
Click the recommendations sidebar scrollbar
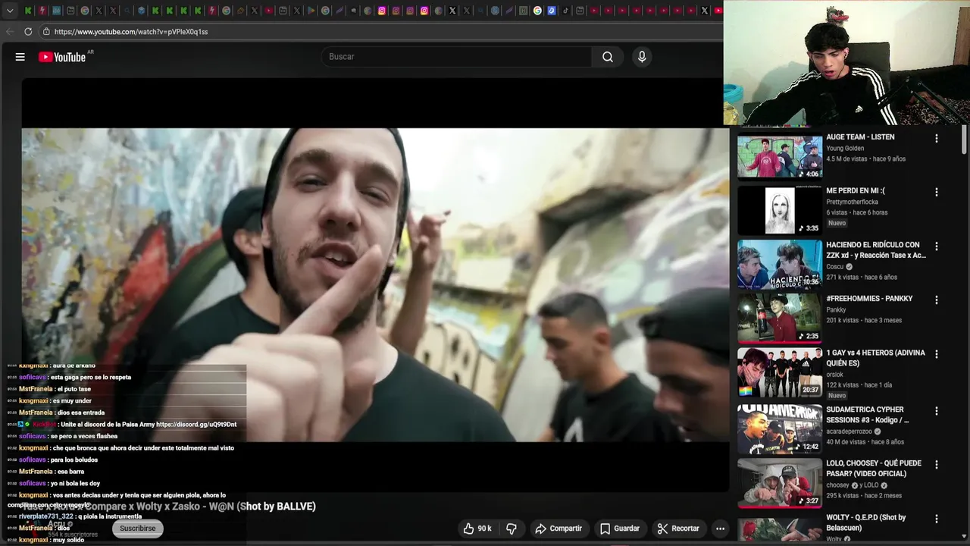click(964, 139)
